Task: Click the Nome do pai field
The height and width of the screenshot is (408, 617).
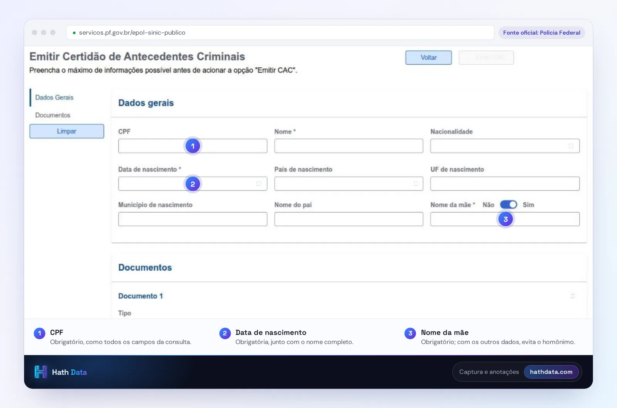Action: pos(349,219)
